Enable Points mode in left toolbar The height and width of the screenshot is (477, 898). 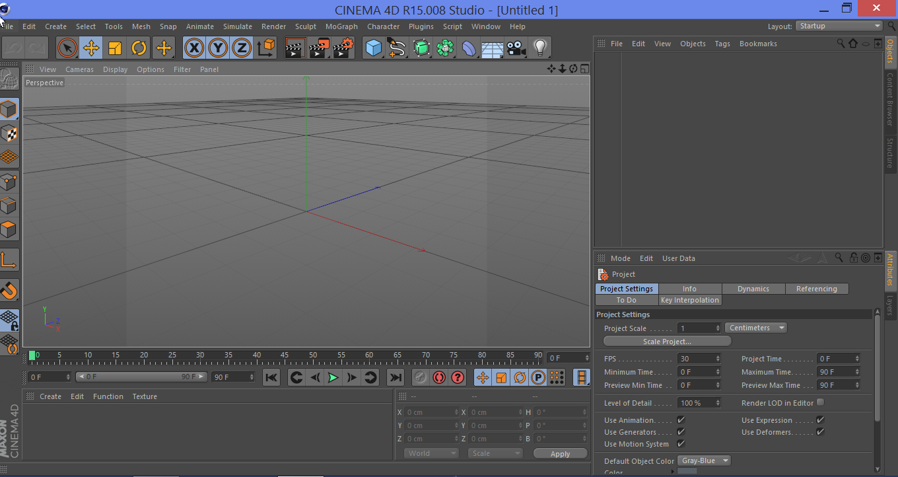[x=9, y=182]
